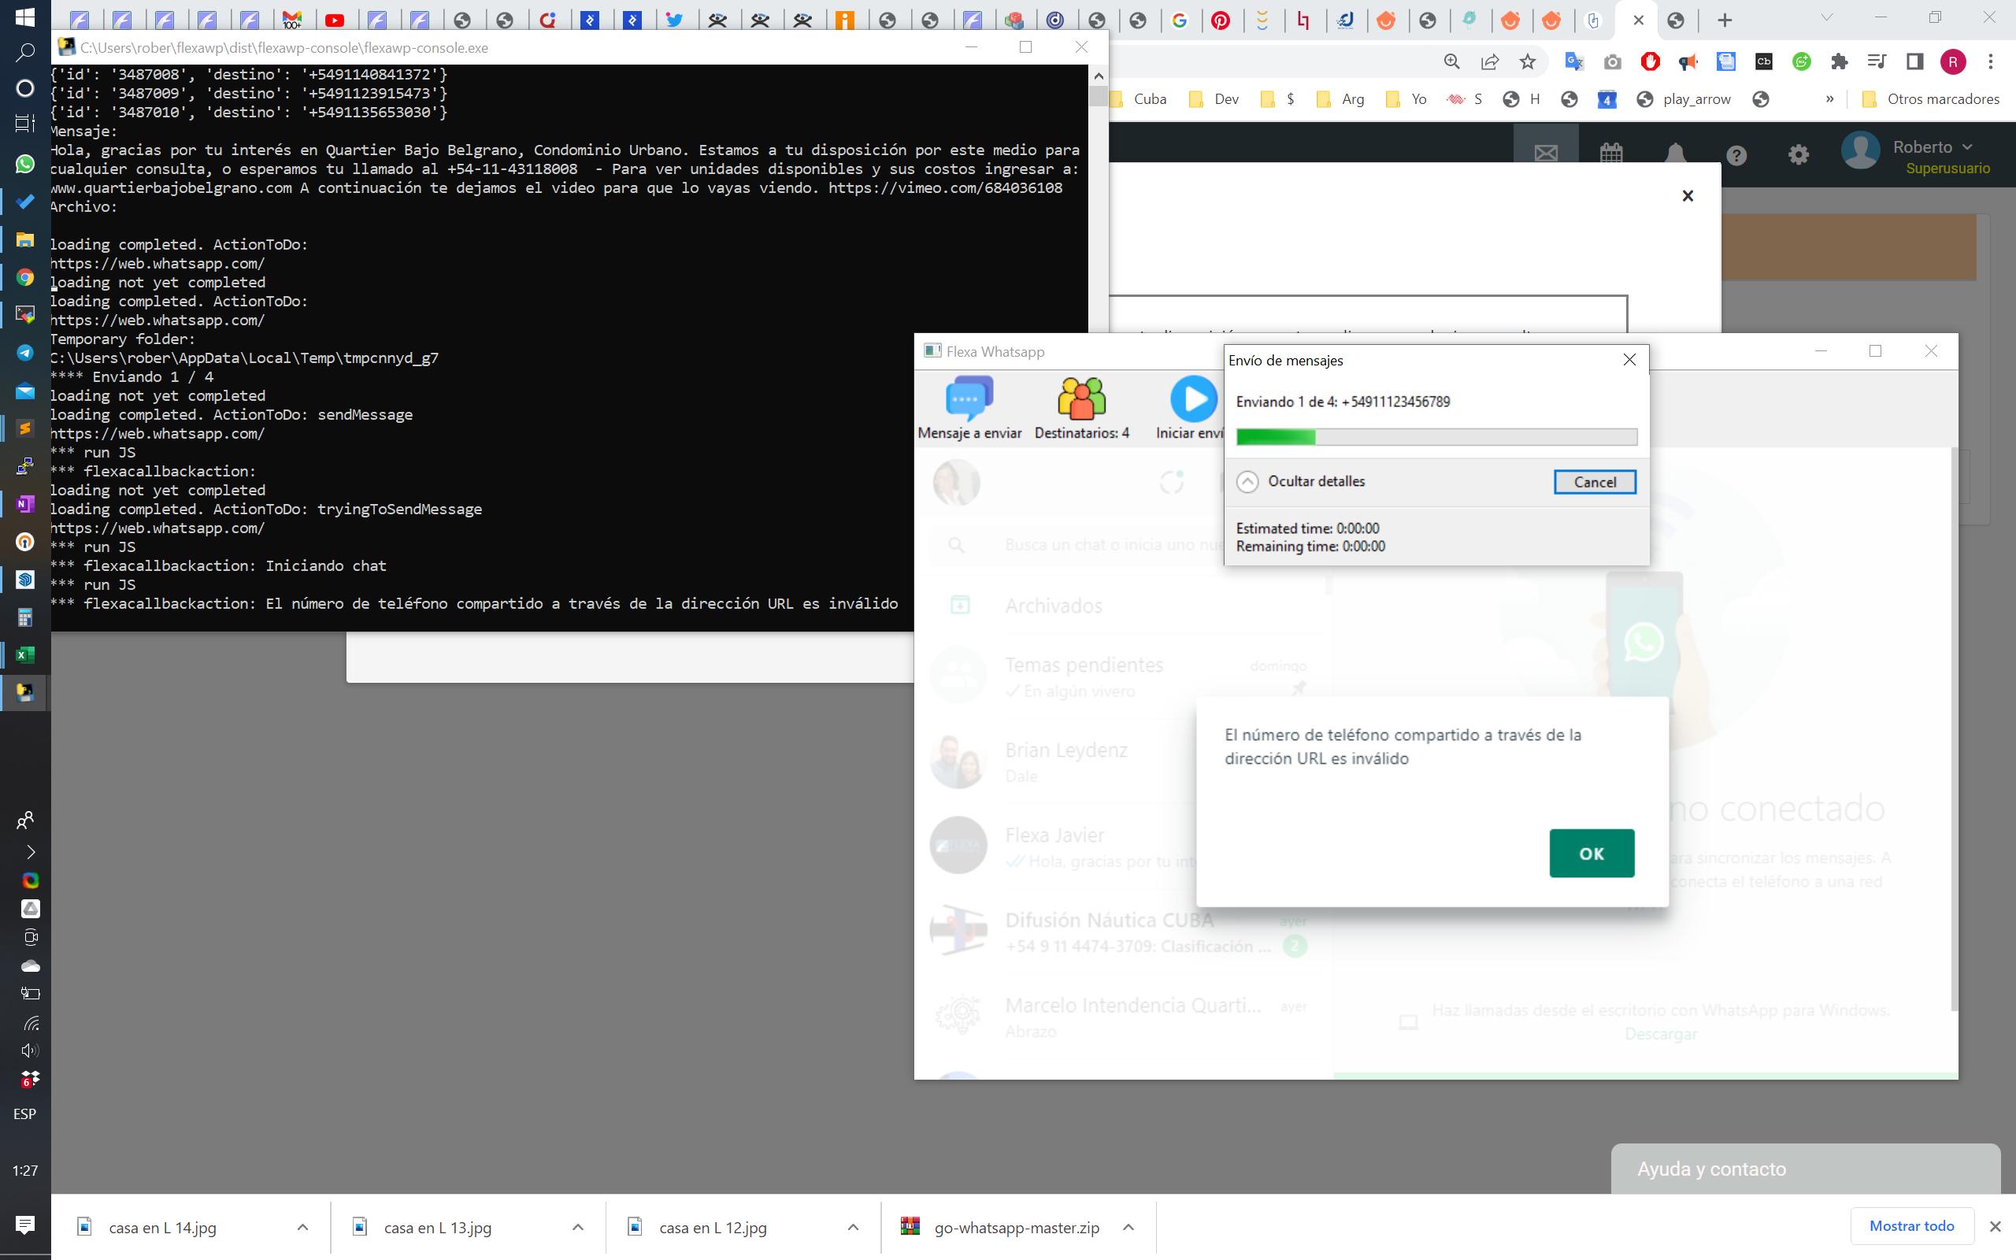Open Marcelo Intendencia Quarti chat

click(x=1119, y=1017)
